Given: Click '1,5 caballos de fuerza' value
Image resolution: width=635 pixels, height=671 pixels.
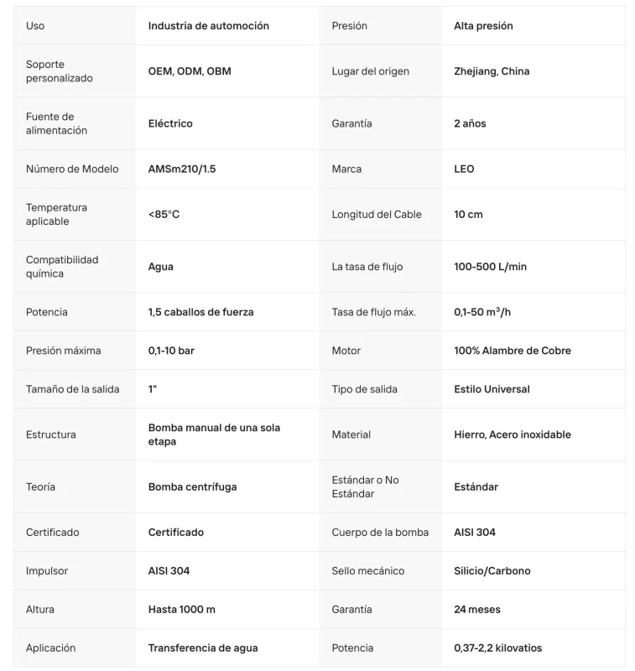Looking at the screenshot, I should (200, 312).
